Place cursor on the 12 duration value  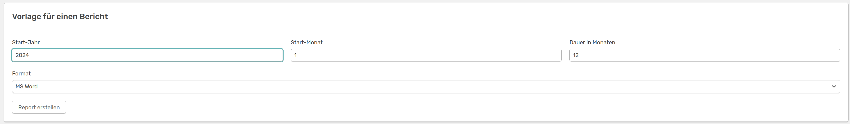(x=576, y=55)
